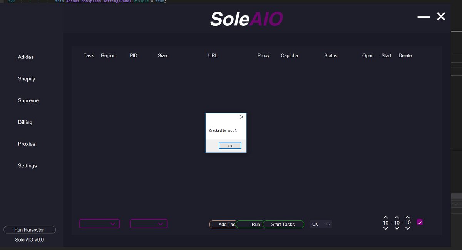Click the PID column header
The image size is (462, 250).
pos(134,56)
